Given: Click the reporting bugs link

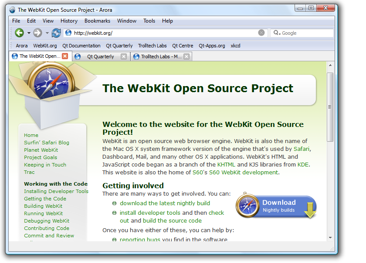Looking at the screenshot, I should coord(140,239).
